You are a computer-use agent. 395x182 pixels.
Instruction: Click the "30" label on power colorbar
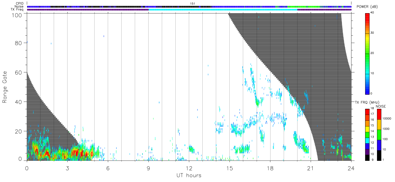pos(373,33)
